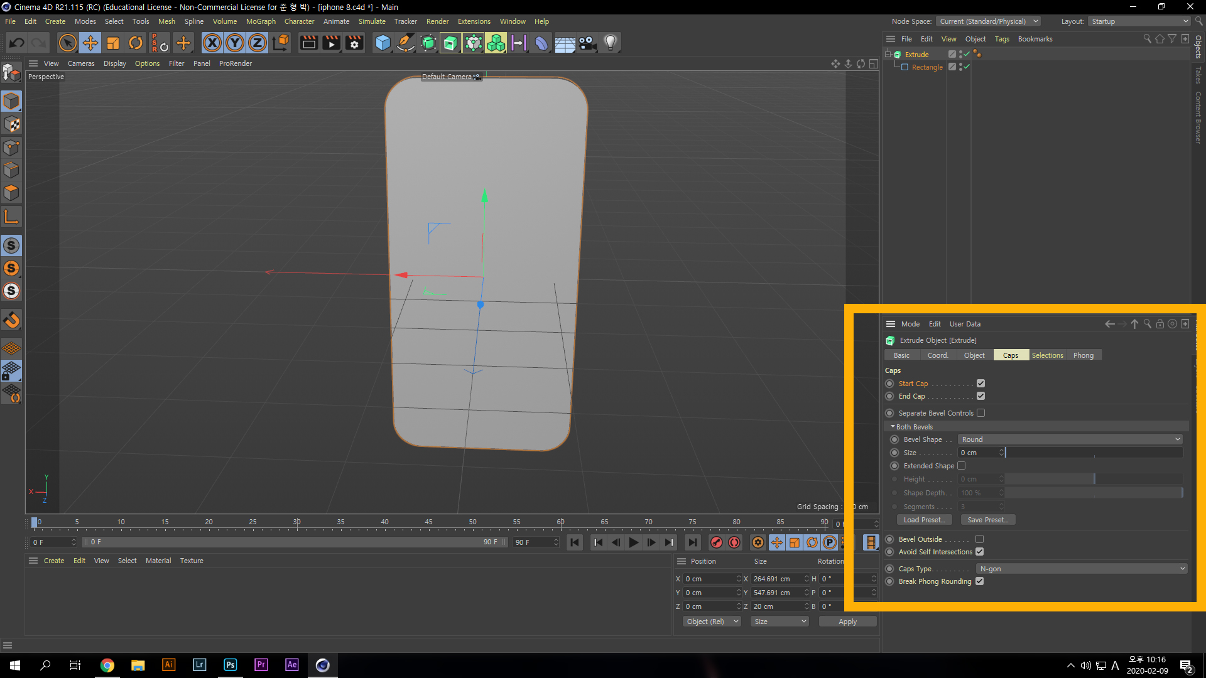
Task: Toggle the Workplane grid icon
Action: (x=11, y=348)
